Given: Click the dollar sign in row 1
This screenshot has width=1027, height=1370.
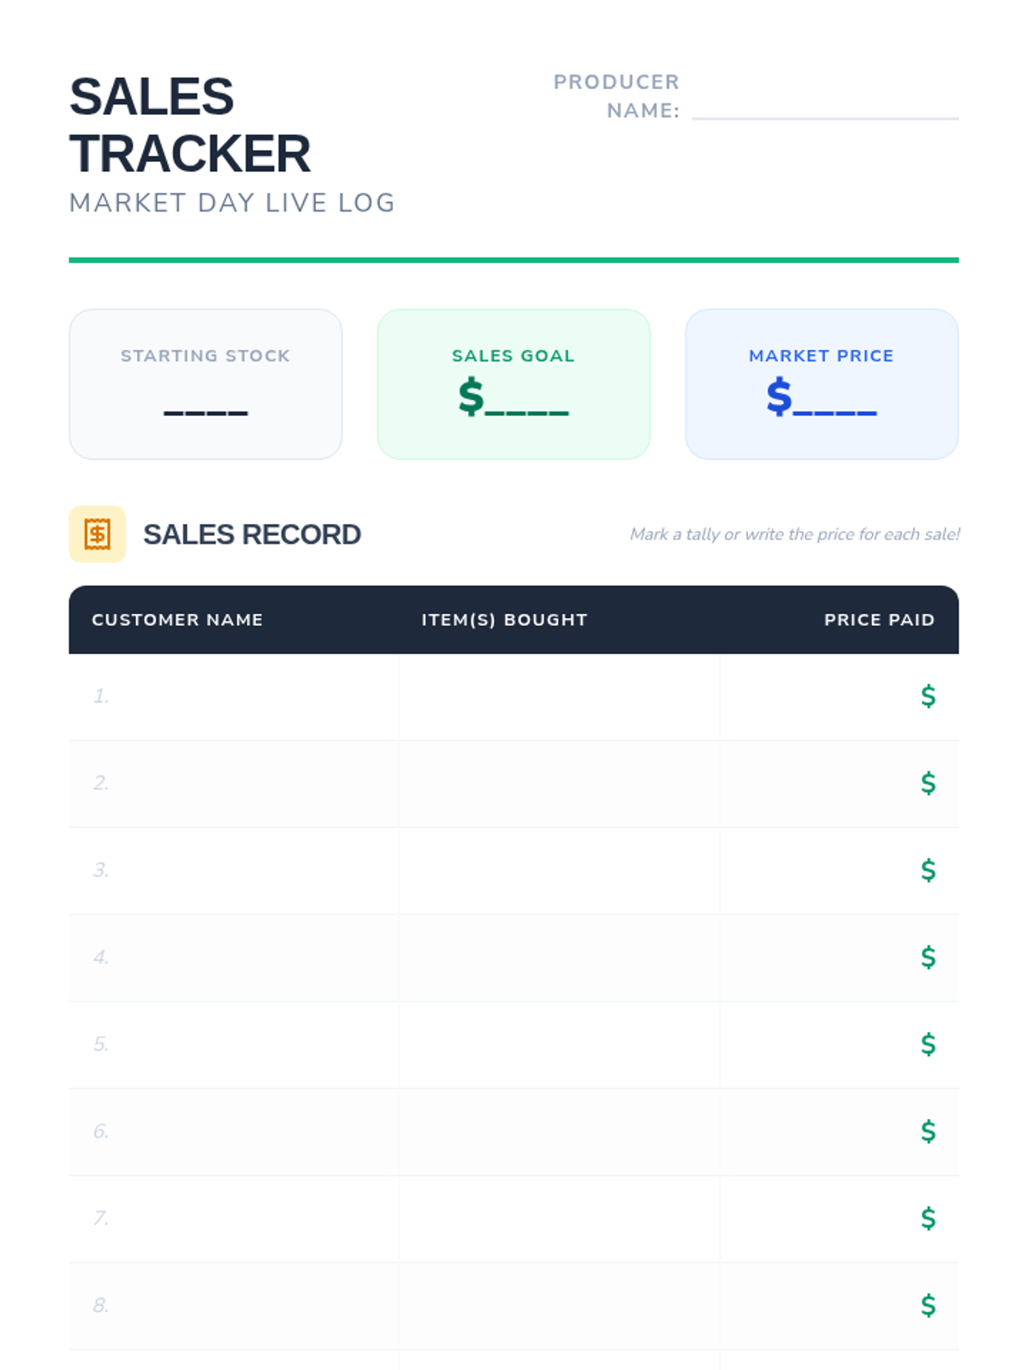Looking at the screenshot, I should coord(928,696).
